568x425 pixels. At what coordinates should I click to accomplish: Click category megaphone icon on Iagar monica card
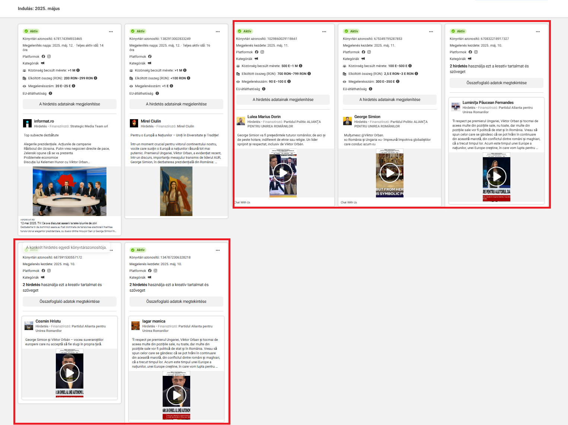point(149,277)
